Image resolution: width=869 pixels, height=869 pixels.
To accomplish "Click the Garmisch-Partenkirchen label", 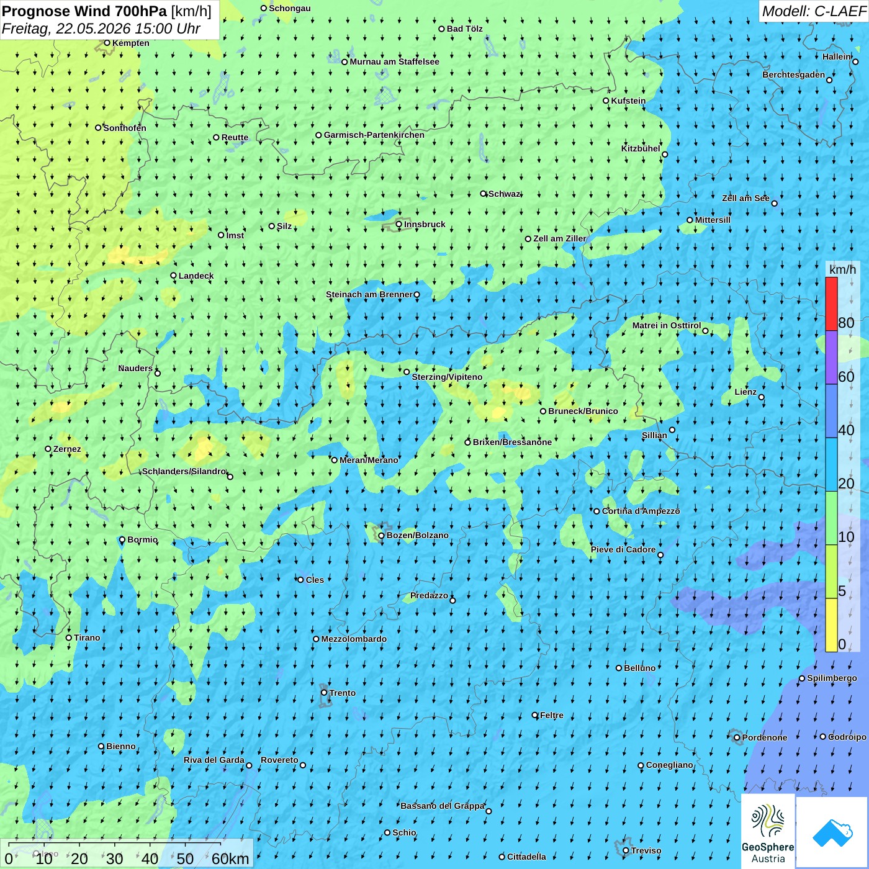I will (x=374, y=135).
